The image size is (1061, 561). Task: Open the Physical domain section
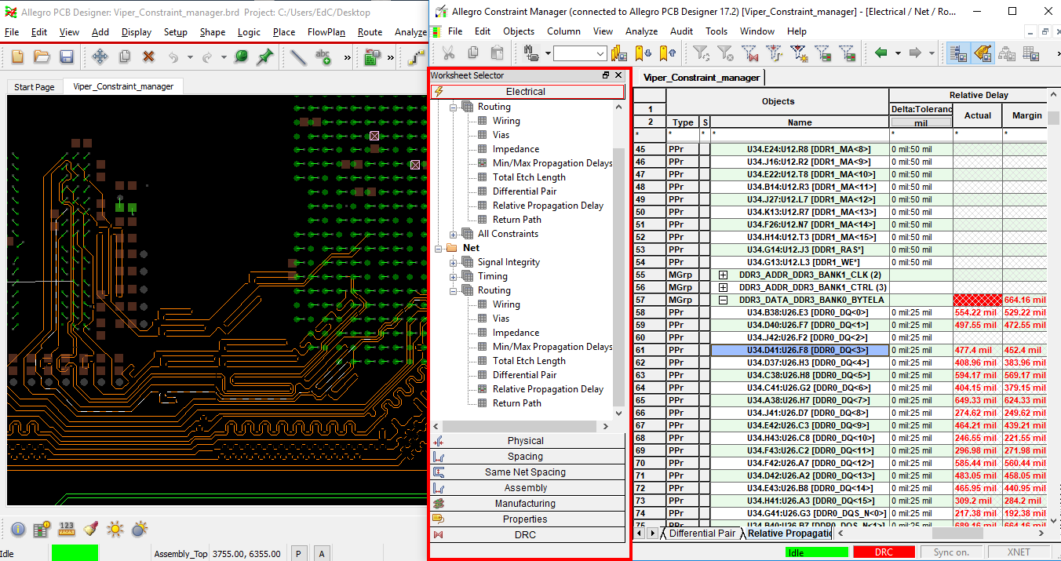coord(527,441)
